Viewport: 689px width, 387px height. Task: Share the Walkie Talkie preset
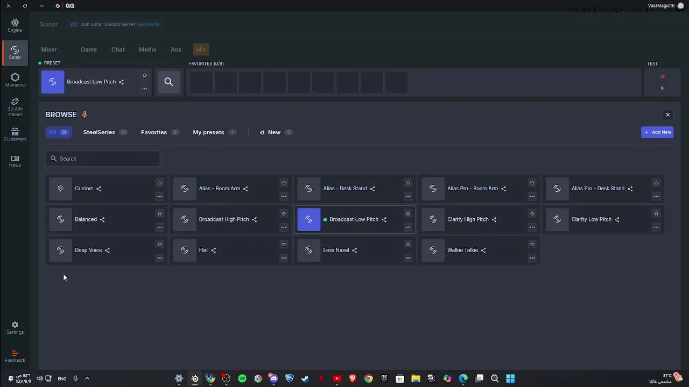pyautogui.click(x=483, y=250)
